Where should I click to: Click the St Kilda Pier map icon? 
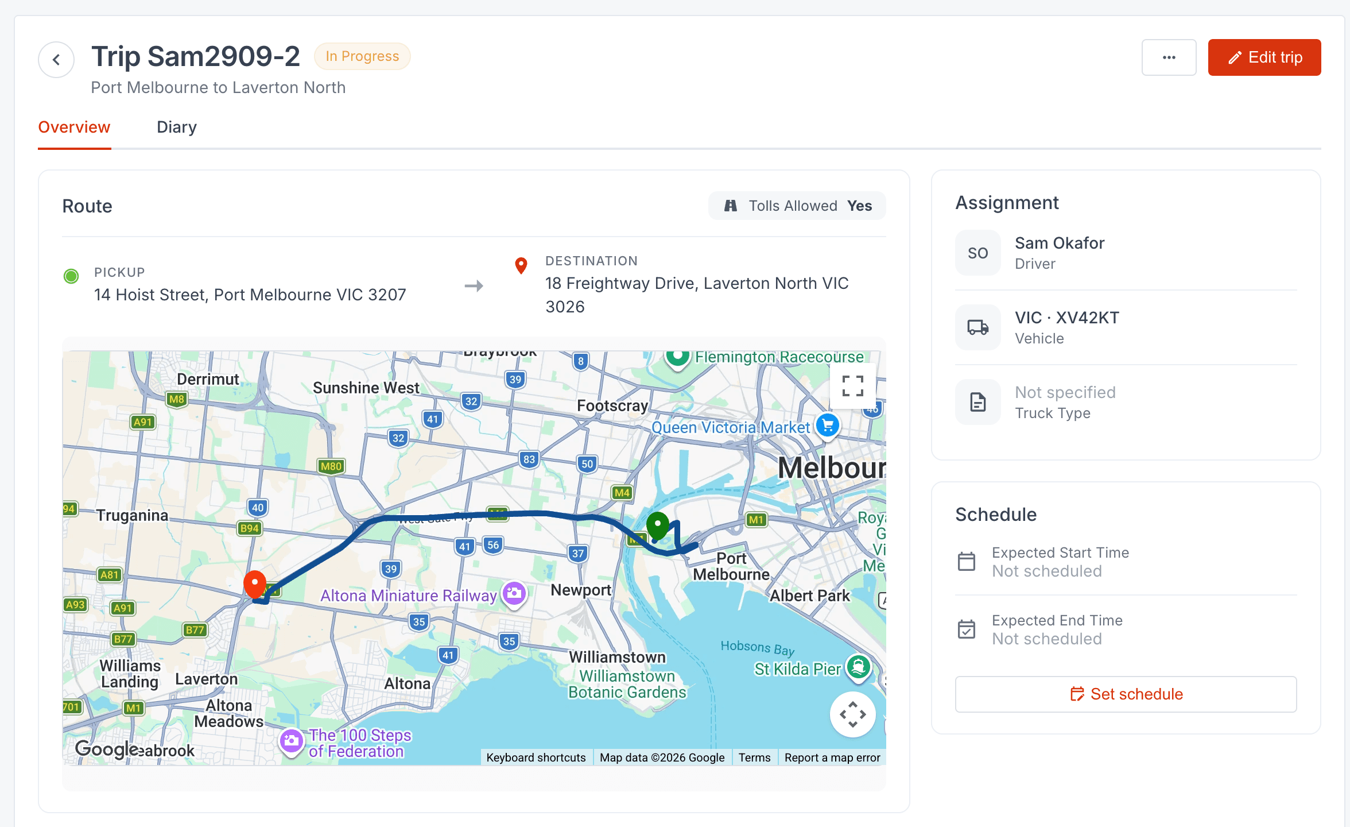click(859, 667)
